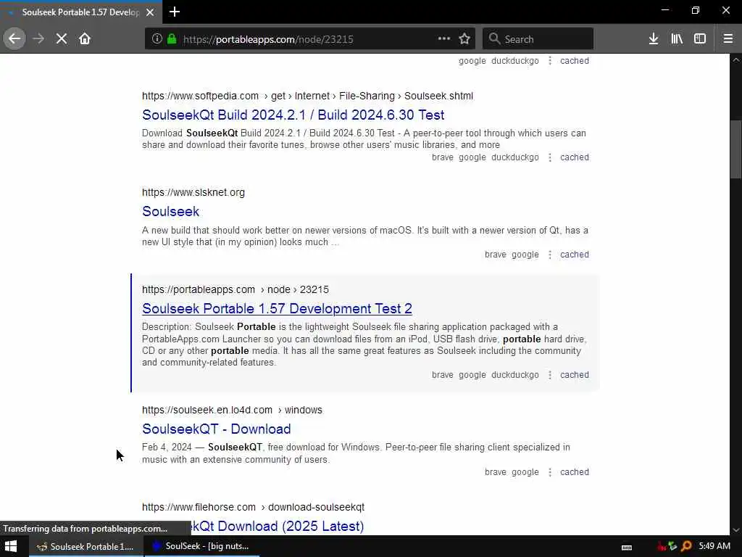Select the Soulseek Portable 1.57 Develop tab
The width and height of the screenshot is (742, 557).
click(81, 12)
